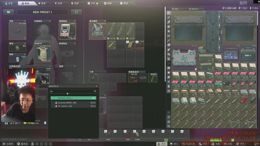This screenshot has height=146, width=260.
Task: Click the pin icon on stash sidebar
Action: point(169,117)
